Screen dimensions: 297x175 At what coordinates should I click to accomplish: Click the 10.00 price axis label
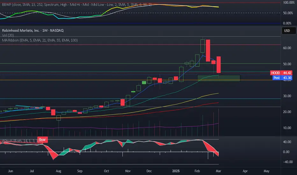pos(287,128)
